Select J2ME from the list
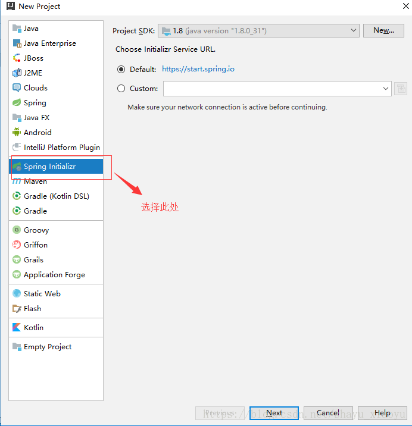The height and width of the screenshot is (426, 412). tap(33, 73)
